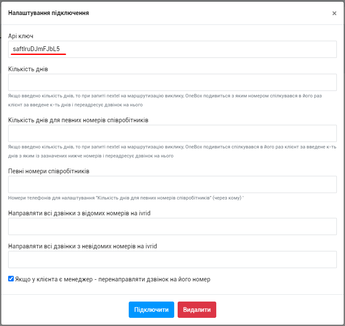This screenshot has height=326, width=345.
Task: Click 'Кількість днів для певних номерів співробітників' label
Action: click(x=78, y=120)
